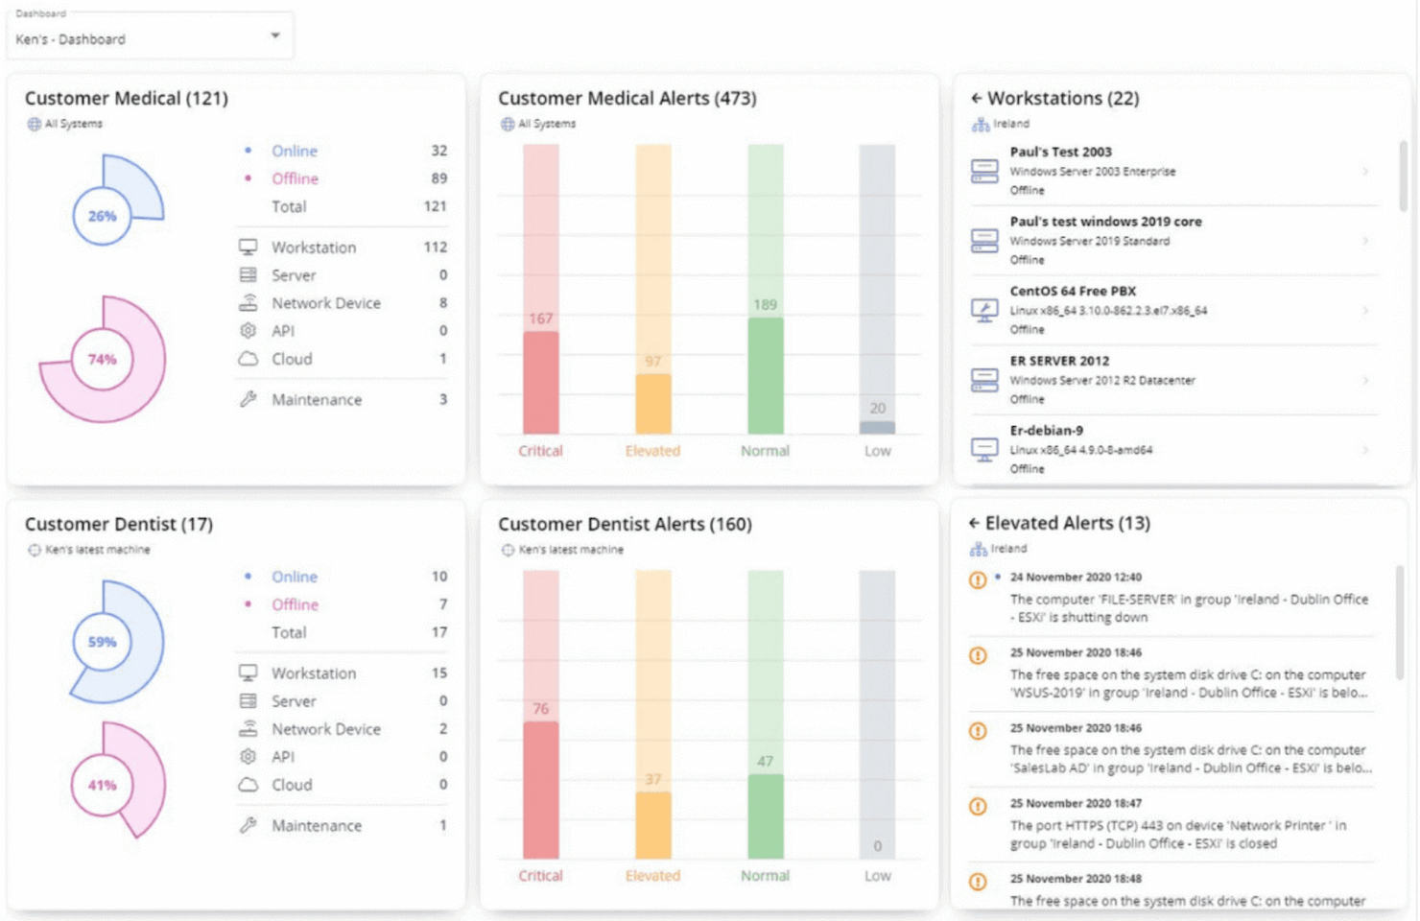This screenshot has height=921, width=1420.
Task: Click the warning icon on the 24 November alert
Action: [x=977, y=579]
